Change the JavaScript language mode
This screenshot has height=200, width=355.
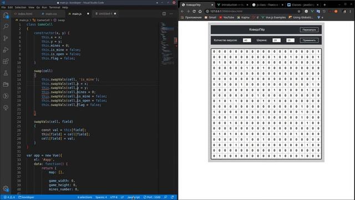pyautogui.click(x=134, y=197)
